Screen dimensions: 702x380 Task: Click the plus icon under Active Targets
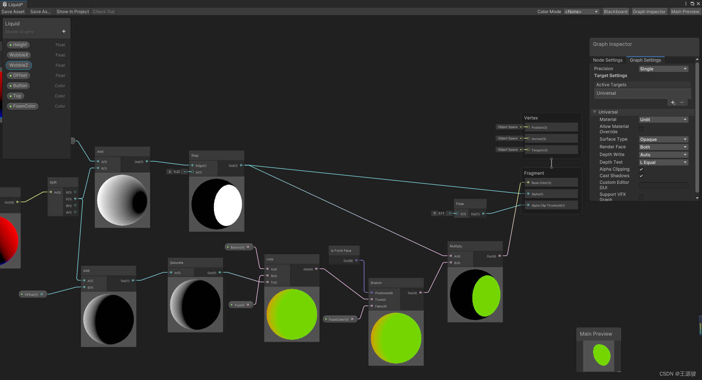pyautogui.click(x=673, y=103)
